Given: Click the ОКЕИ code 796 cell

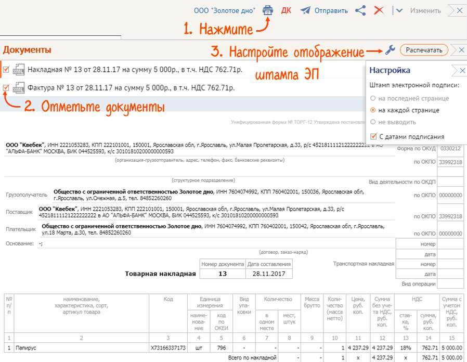Looking at the screenshot, I should click(x=222, y=348).
